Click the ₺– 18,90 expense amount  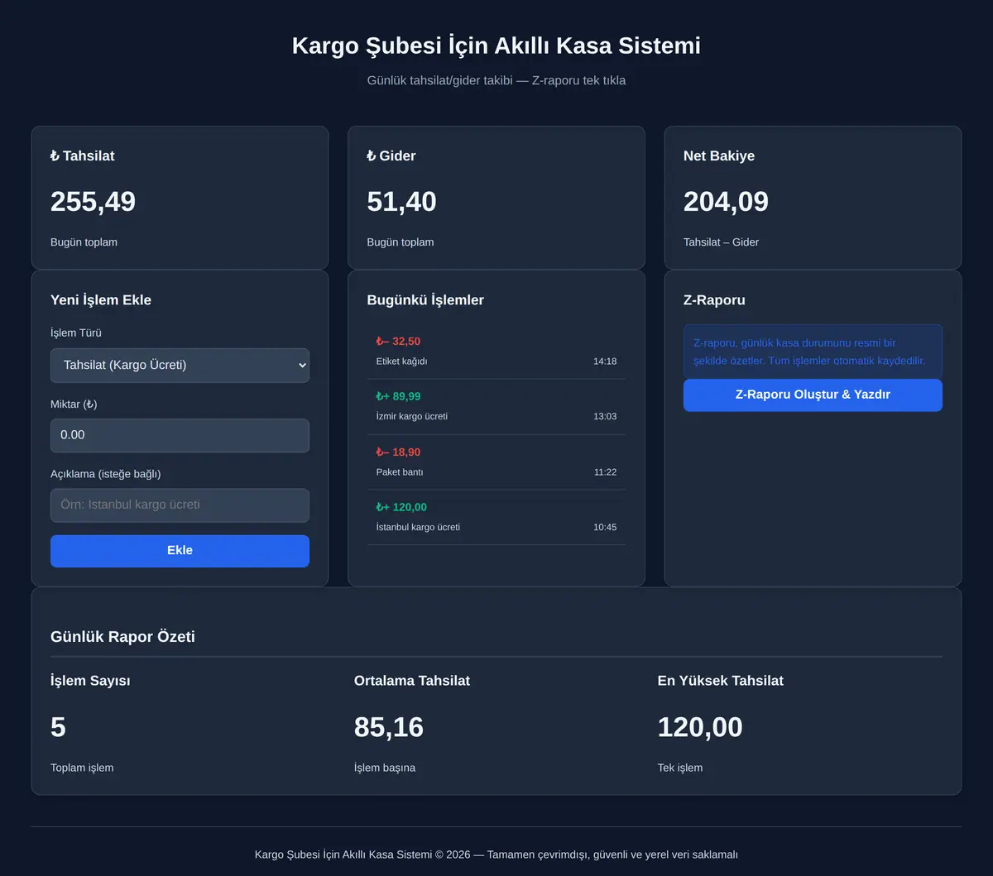398,452
